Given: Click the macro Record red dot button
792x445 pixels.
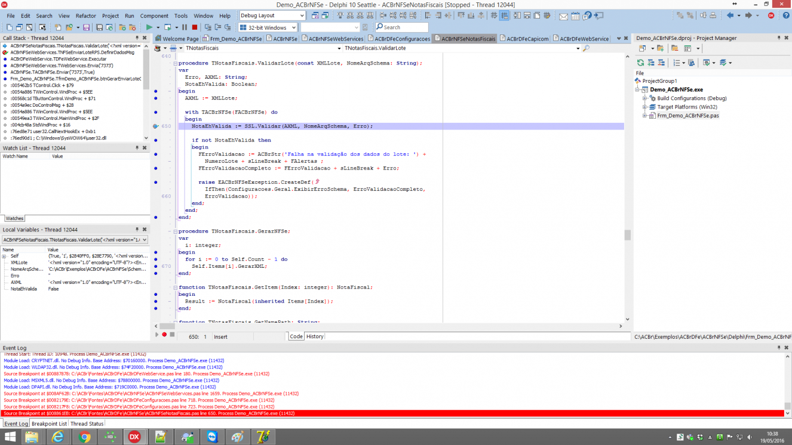Looking at the screenshot, I should (164, 335).
